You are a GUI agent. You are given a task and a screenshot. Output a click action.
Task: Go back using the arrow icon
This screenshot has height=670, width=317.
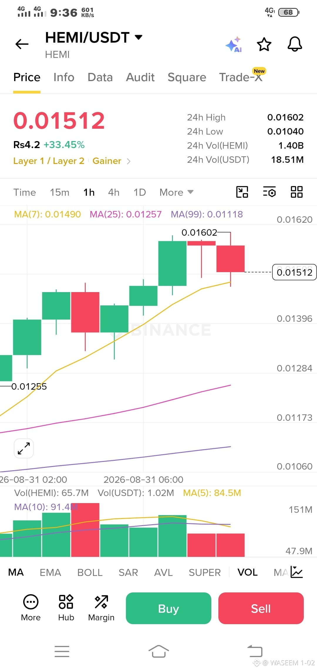[22, 44]
